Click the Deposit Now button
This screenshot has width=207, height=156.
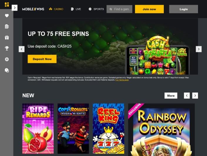coord(42,59)
